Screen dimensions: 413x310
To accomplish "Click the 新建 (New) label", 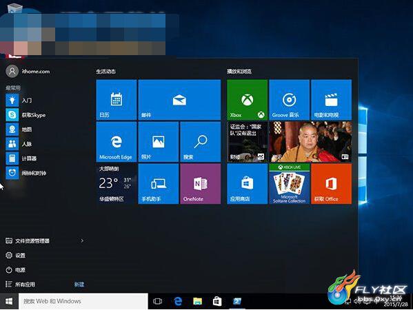I will [x=79, y=285].
